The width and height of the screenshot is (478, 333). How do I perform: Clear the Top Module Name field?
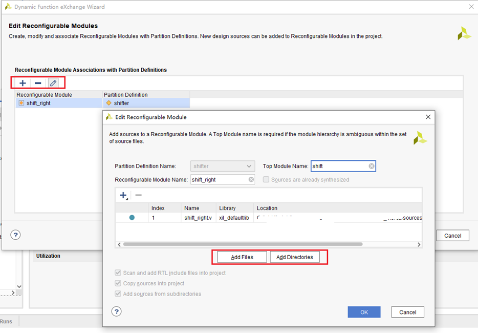click(x=372, y=166)
